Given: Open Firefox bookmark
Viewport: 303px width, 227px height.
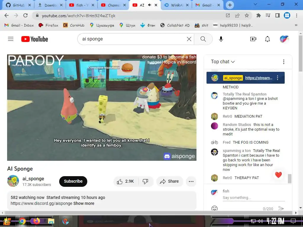Looking at the screenshot, I should [48, 25].
